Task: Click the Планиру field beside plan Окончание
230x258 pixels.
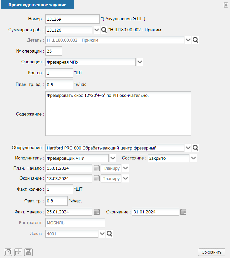Action: [x=111, y=178]
